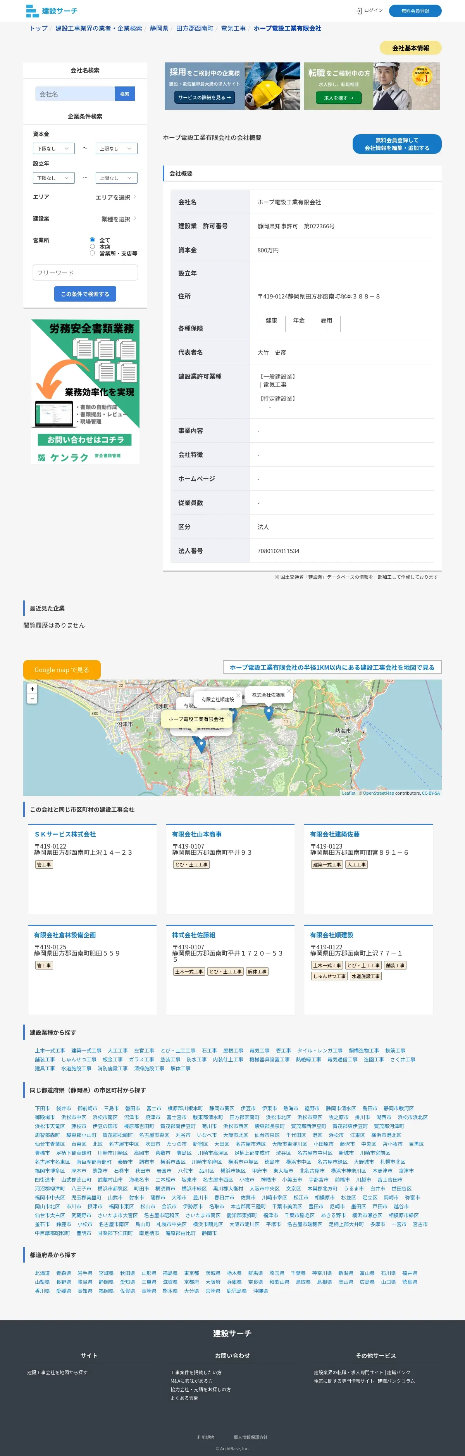The height and width of the screenshot is (1456, 465).
Task: Open the 有限会社順建設 company card link
Action: 332,935
